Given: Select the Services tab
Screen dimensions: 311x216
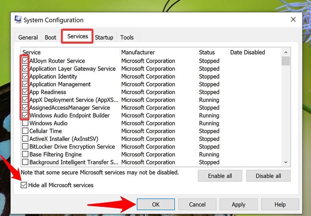Looking at the screenshot, I should [x=77, y=36].
